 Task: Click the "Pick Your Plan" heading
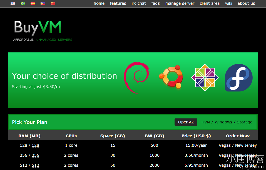pos(30,122)
